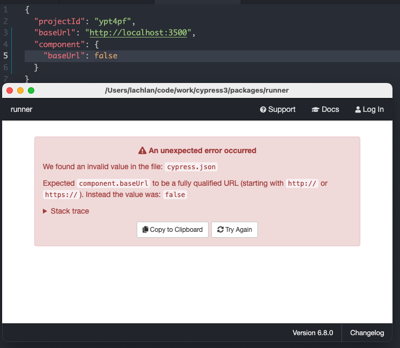This screenshot has height=348, width=400.
Task: Click line number 5 in the gutter
Action: click(x=5, y=56)
